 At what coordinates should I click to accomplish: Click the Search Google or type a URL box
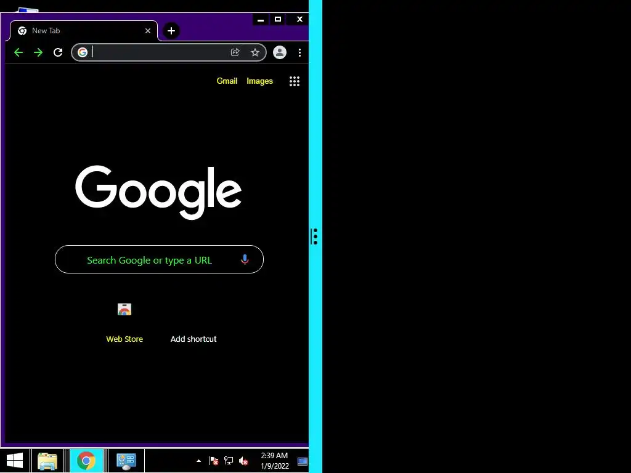click(159, 259)
